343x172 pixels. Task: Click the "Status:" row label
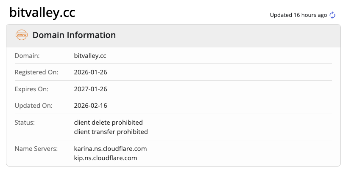25,123
